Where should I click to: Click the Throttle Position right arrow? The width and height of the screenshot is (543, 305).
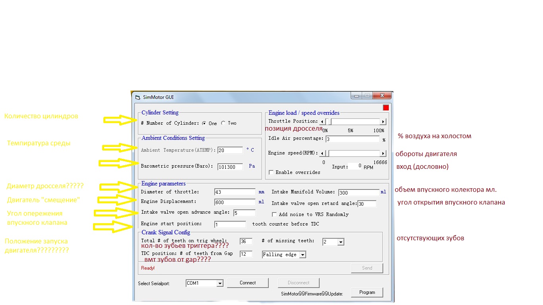click(x=383, y=122)
